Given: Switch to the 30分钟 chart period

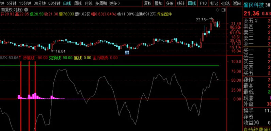Looking at the screenshot, I should tap(39, 3).
